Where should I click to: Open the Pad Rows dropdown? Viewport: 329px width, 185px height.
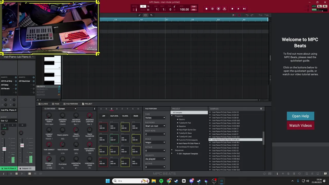coord(155,126)
